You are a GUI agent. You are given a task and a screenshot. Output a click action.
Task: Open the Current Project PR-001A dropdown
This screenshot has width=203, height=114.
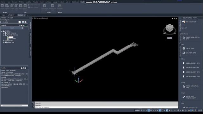(19, 22)
